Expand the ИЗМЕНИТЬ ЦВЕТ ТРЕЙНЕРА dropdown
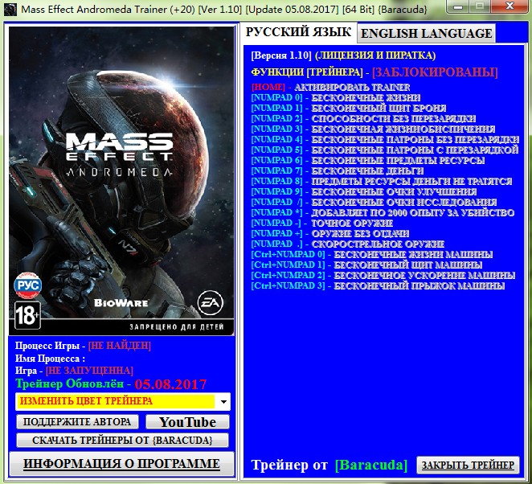The image size is (532, 484). [223, 401]
